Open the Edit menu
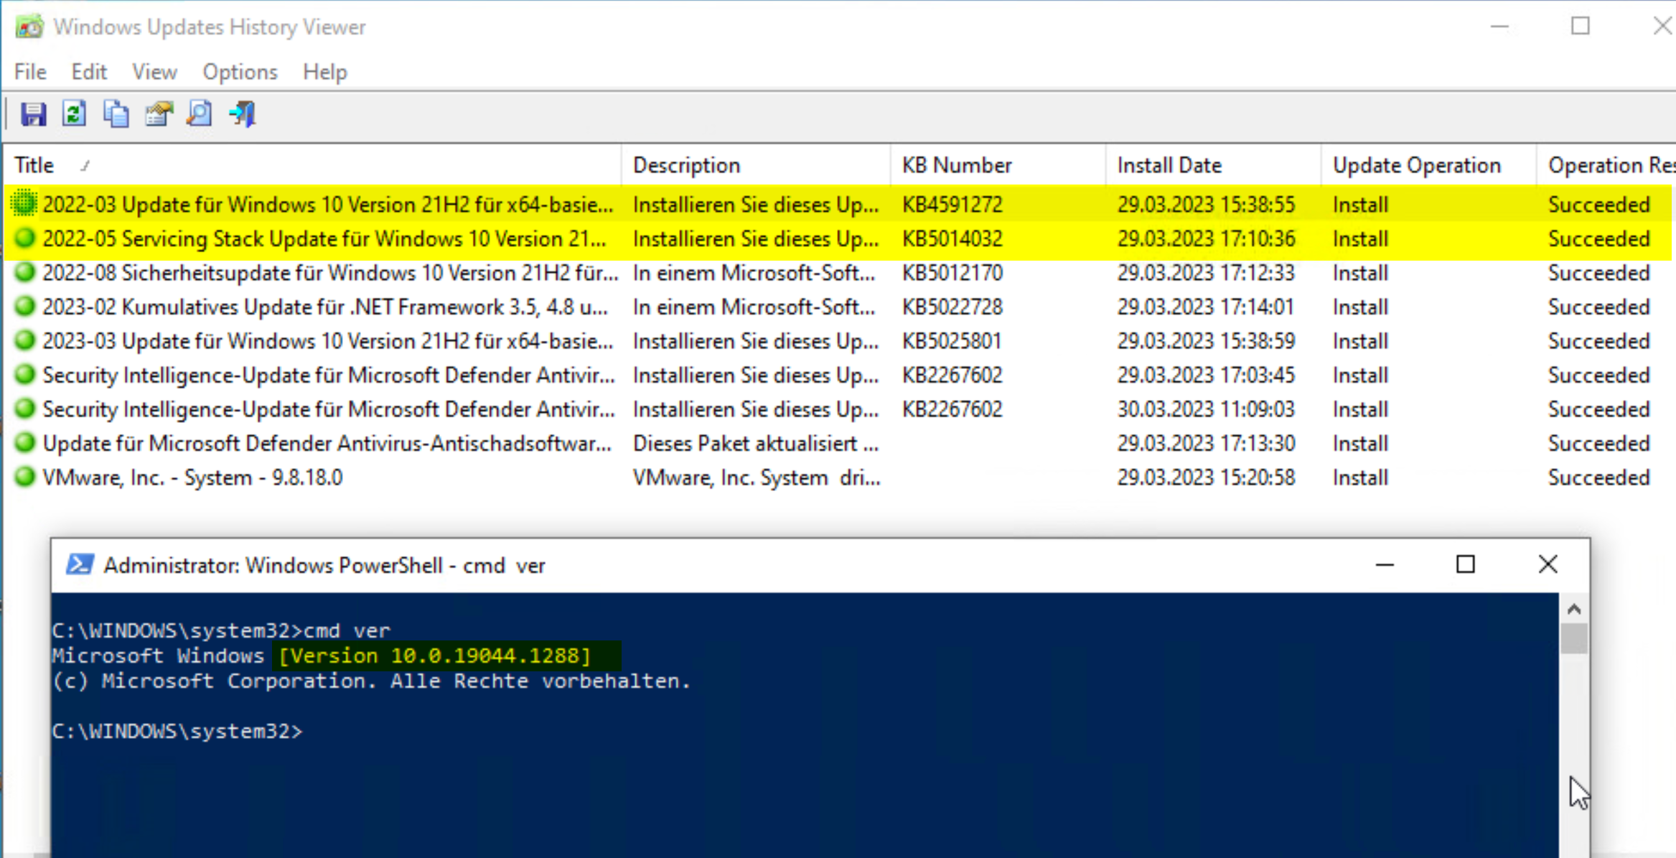The width and height of the screenshot is (1676, 858). click(89, 72)
